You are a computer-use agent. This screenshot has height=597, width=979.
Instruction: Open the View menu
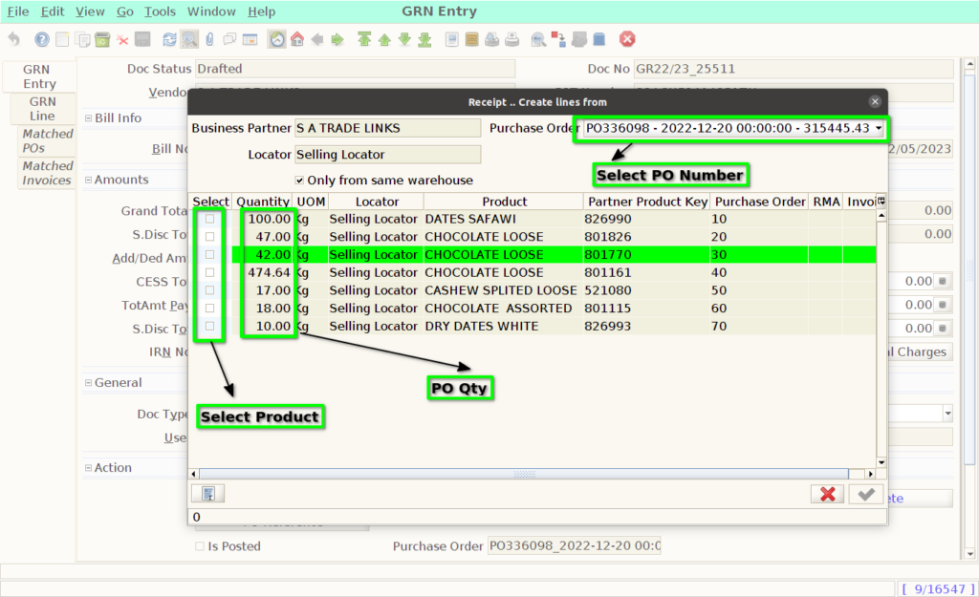click(x=90, y=11)
